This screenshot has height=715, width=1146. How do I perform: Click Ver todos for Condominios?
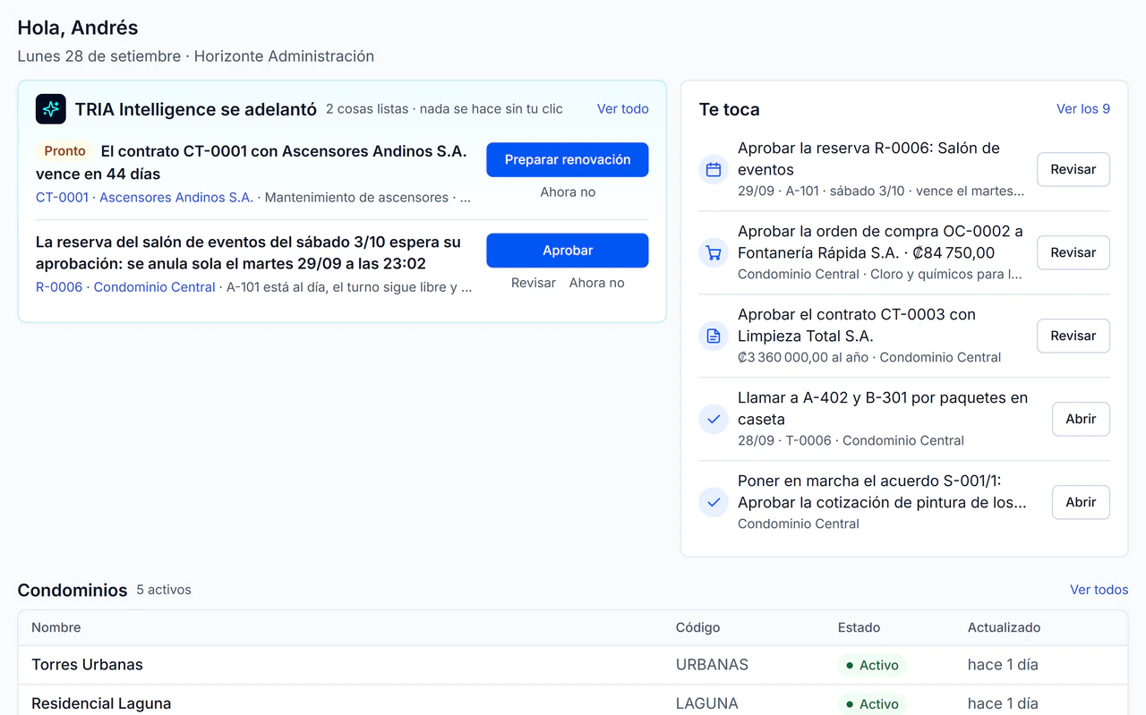pyautogui.click(x=1099, y=590)
